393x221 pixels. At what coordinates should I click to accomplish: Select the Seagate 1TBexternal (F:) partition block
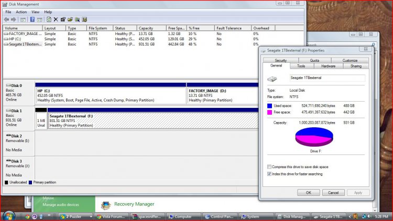pos(153,121)
